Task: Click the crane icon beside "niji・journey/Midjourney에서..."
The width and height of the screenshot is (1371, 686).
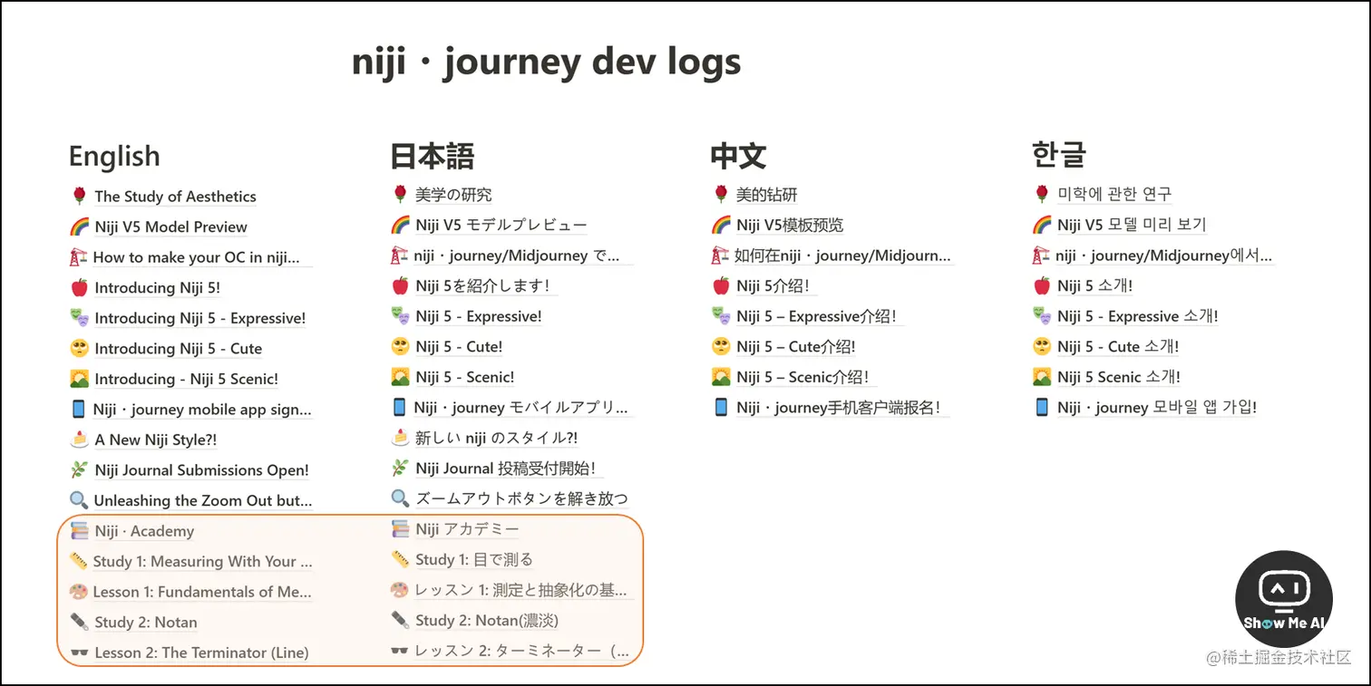Action: pos(1042,256)
